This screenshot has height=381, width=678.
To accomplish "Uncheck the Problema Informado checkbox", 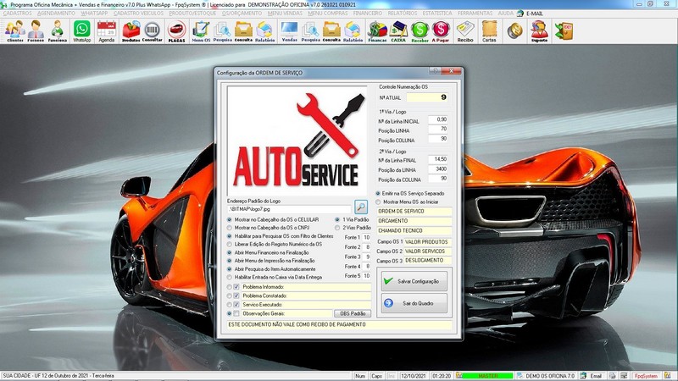I will [x=236, y=287].
